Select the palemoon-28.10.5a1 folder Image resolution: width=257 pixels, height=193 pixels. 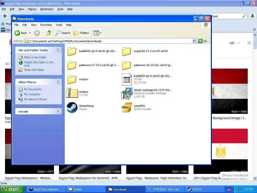click(147, 65)
